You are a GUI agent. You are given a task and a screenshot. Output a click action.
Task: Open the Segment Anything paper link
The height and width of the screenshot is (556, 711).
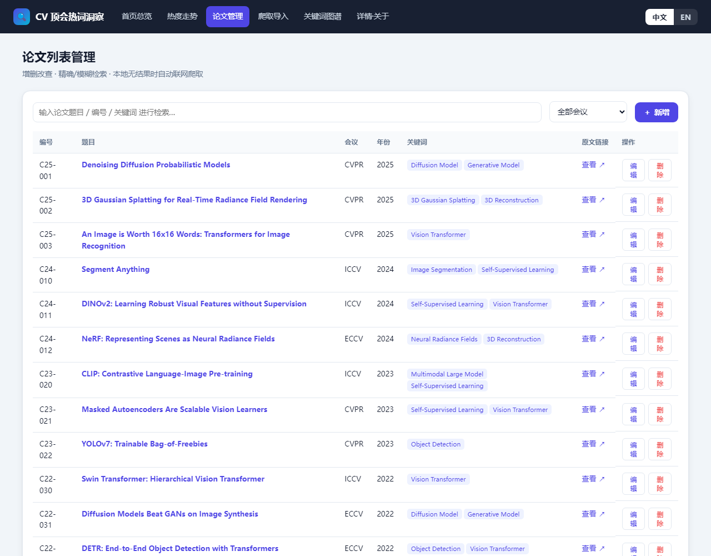pos(116,269)
